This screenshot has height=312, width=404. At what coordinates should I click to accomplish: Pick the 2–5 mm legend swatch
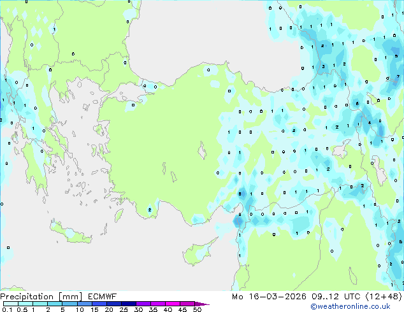coord(55,304)
